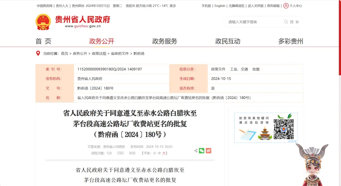
Task: Share article via Weibo icon
Action: pyautogui.click(x=208, y=151)
